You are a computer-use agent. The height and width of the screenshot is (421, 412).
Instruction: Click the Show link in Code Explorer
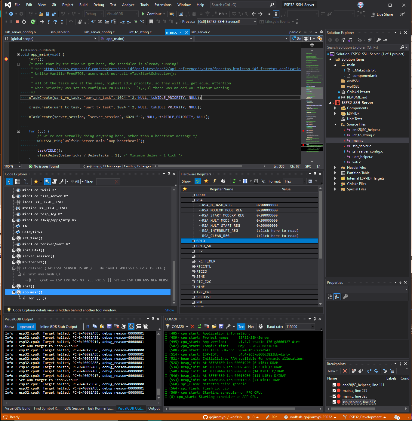[170, 310]
